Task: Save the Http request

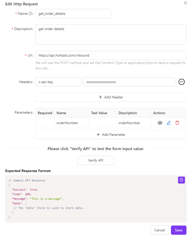Action: click(179, 230)
